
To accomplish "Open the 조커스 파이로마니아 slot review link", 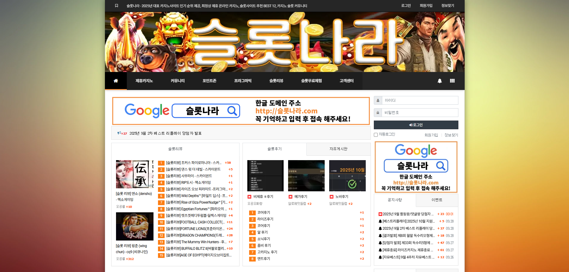I will 194,163.
